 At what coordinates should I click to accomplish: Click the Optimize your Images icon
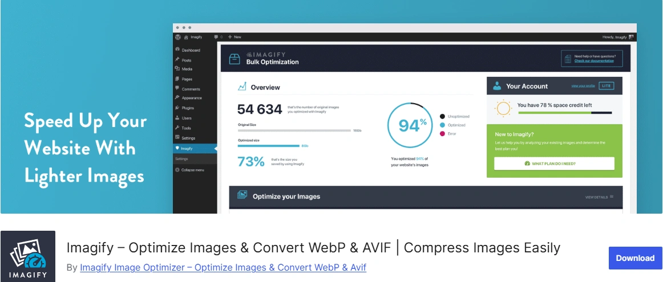pos(242,195)
